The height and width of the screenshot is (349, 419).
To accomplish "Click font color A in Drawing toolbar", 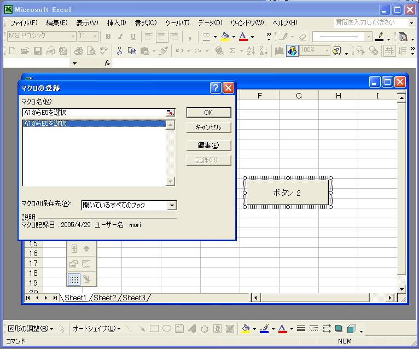I will coord(283,328).
